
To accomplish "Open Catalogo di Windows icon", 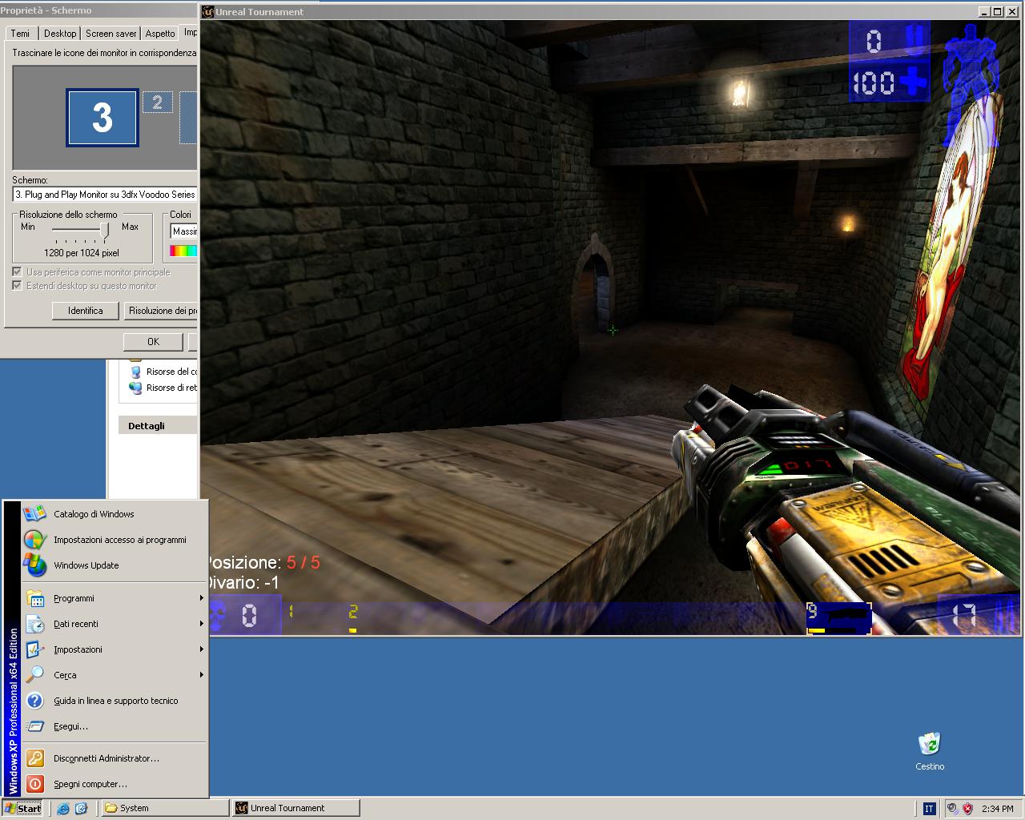I will tap(34, 514).
